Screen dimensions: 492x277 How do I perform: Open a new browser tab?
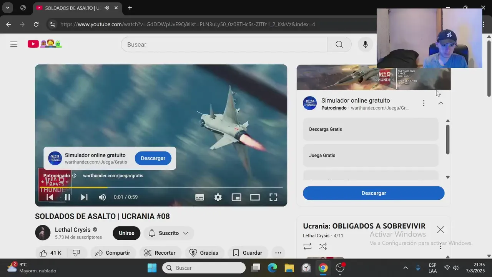coord(130,8)
